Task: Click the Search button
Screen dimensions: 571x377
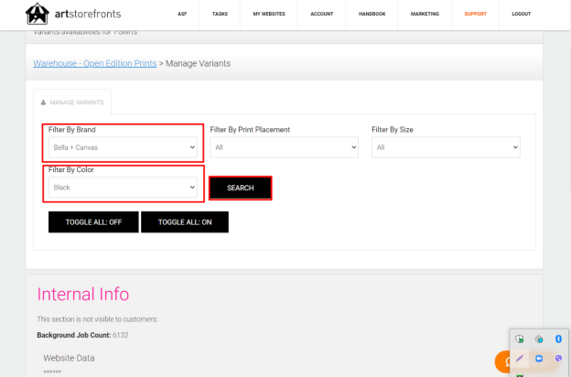Action: pos(241,188)
